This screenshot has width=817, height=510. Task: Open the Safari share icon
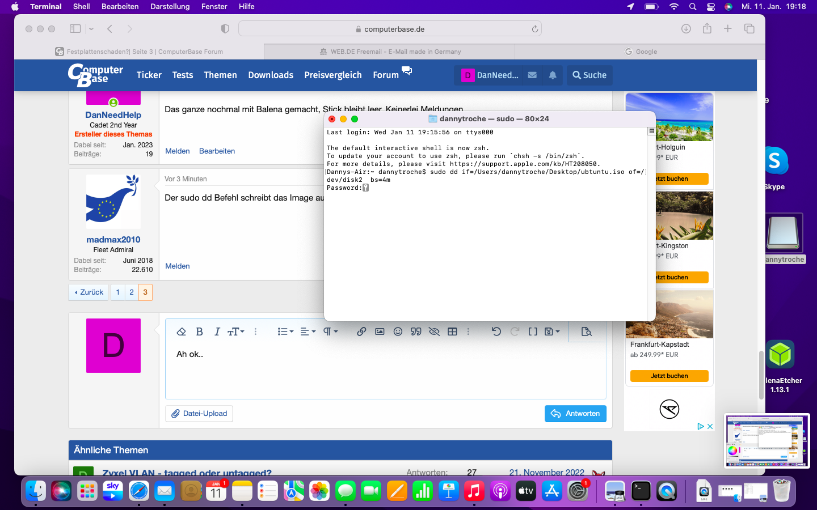[x=707, y=28]
